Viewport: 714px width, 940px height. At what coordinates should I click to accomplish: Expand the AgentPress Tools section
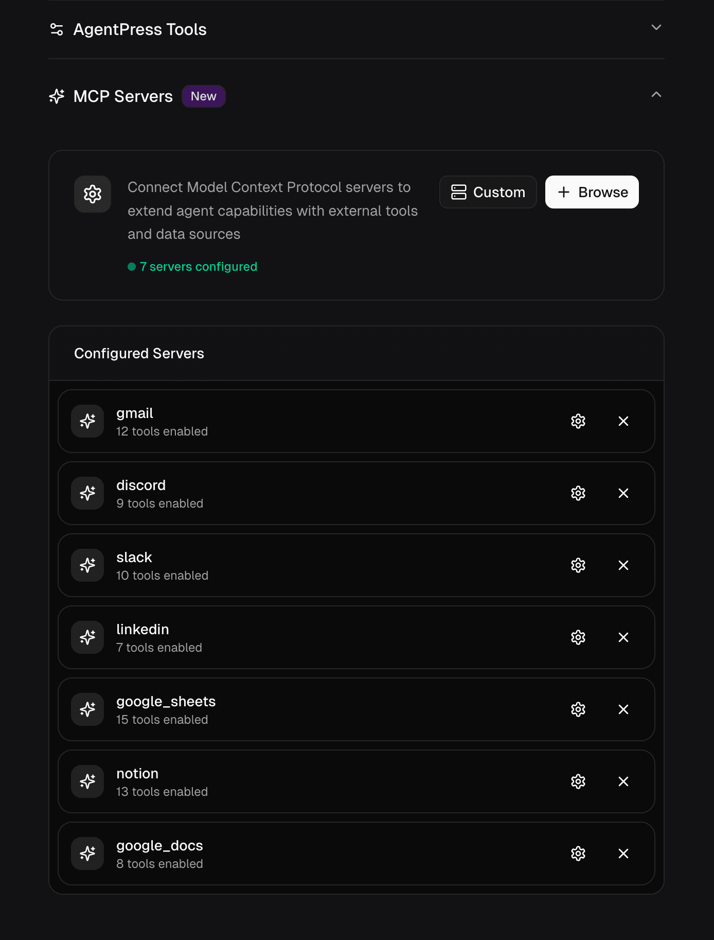[655, 28]
